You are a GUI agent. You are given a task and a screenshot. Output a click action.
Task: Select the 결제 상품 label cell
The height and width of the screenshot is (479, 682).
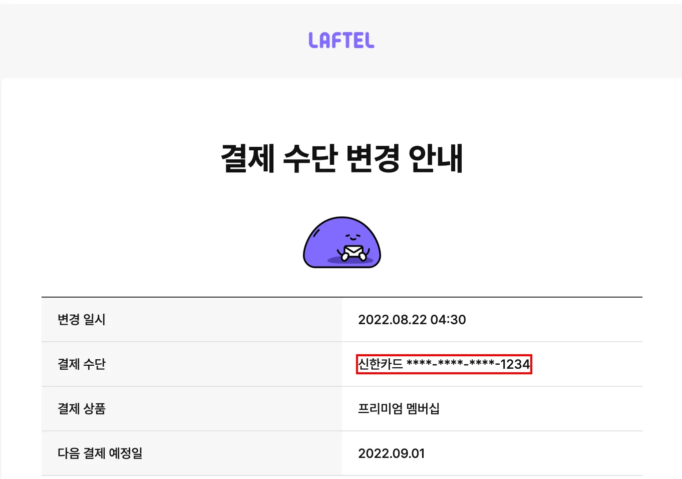[192, 409]
